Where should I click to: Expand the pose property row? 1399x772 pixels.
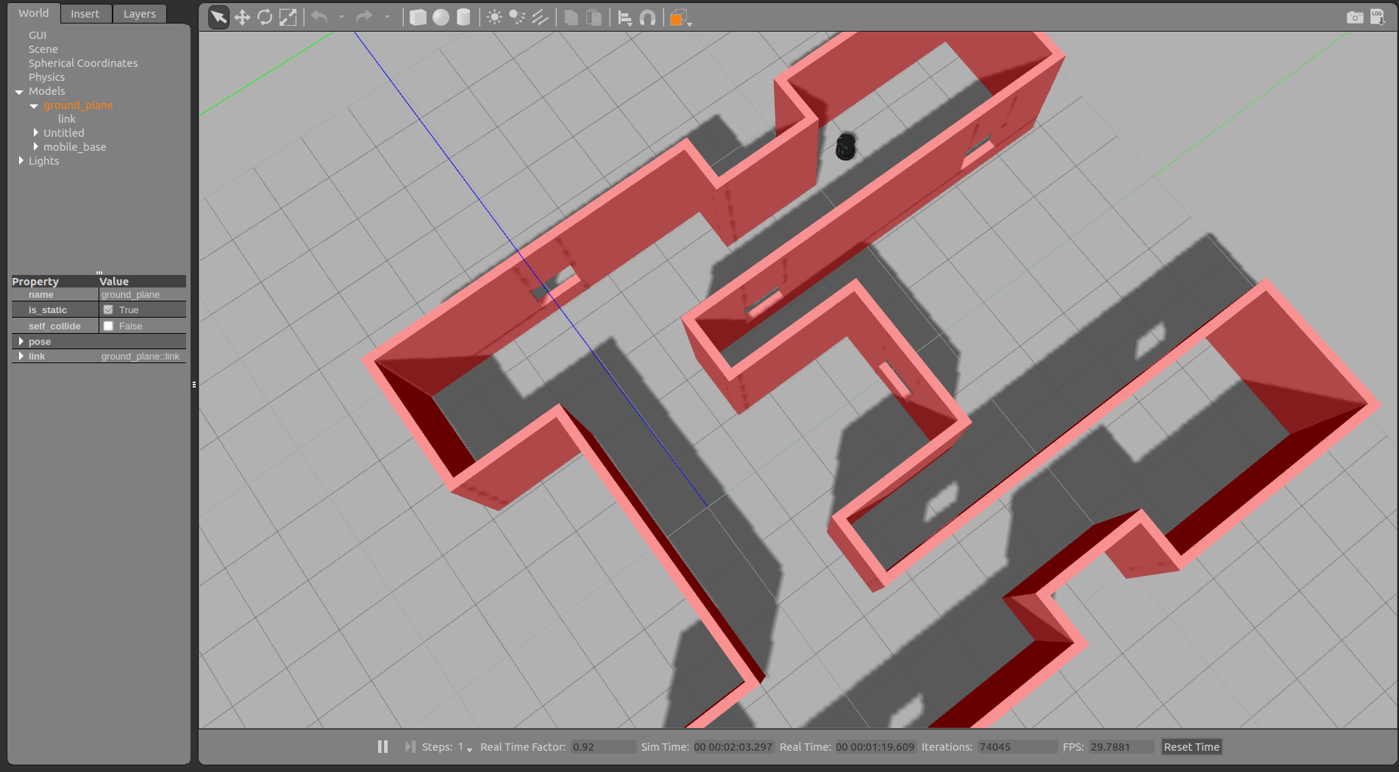coord(21,342)
